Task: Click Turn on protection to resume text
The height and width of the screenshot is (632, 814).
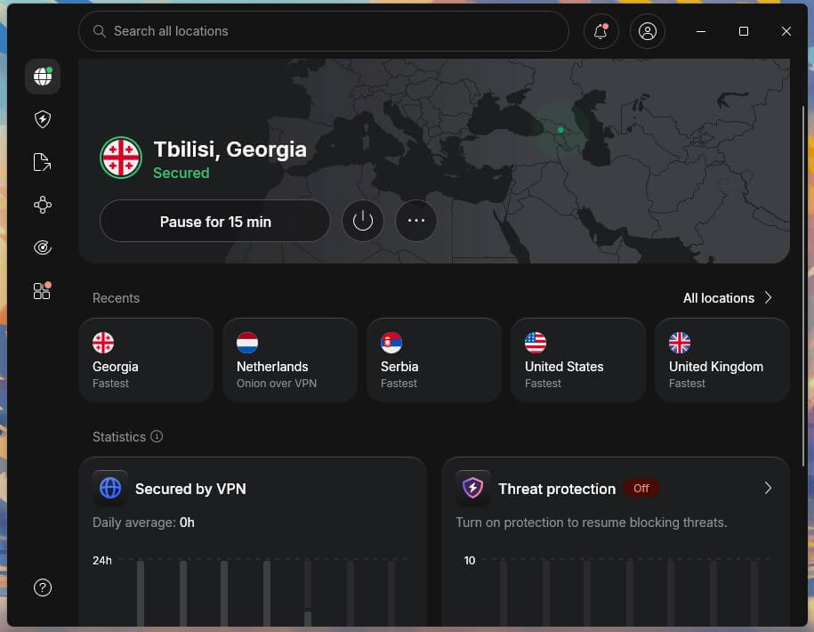Action: tap(592, 523)
